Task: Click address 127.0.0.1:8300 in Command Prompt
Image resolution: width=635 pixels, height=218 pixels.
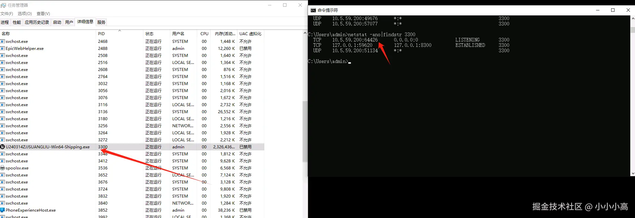Action: click(x=413, y=45)
